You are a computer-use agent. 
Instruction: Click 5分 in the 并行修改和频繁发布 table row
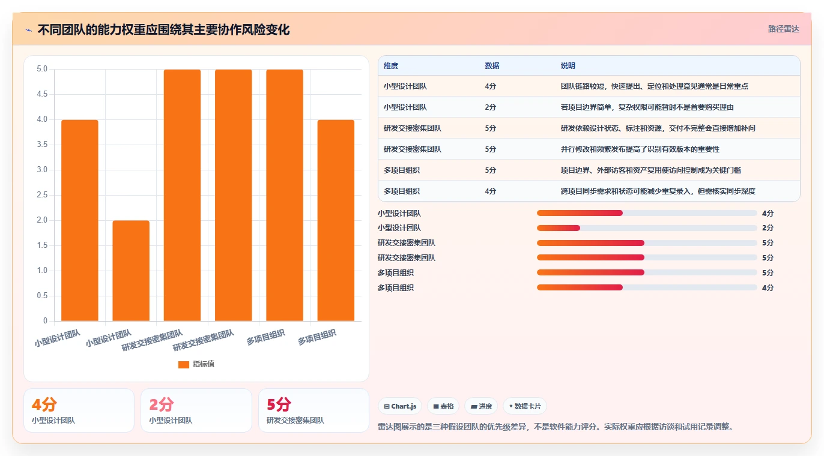click(x=491, y=149)
